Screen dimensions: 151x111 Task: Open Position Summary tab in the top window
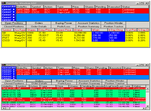click(x=88, y=27)
